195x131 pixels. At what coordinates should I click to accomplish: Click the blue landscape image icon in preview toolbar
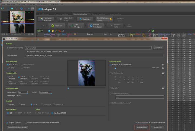(12, 9)
